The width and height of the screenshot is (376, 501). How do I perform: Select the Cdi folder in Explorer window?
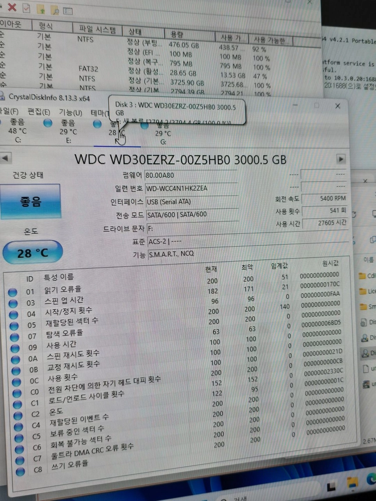click(367, 276)
